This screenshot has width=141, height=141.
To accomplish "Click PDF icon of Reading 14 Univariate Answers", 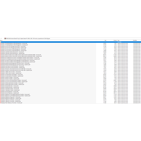I will 1,80.
